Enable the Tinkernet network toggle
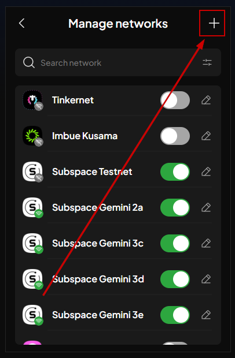235x358 pixels. coord(175,100)
